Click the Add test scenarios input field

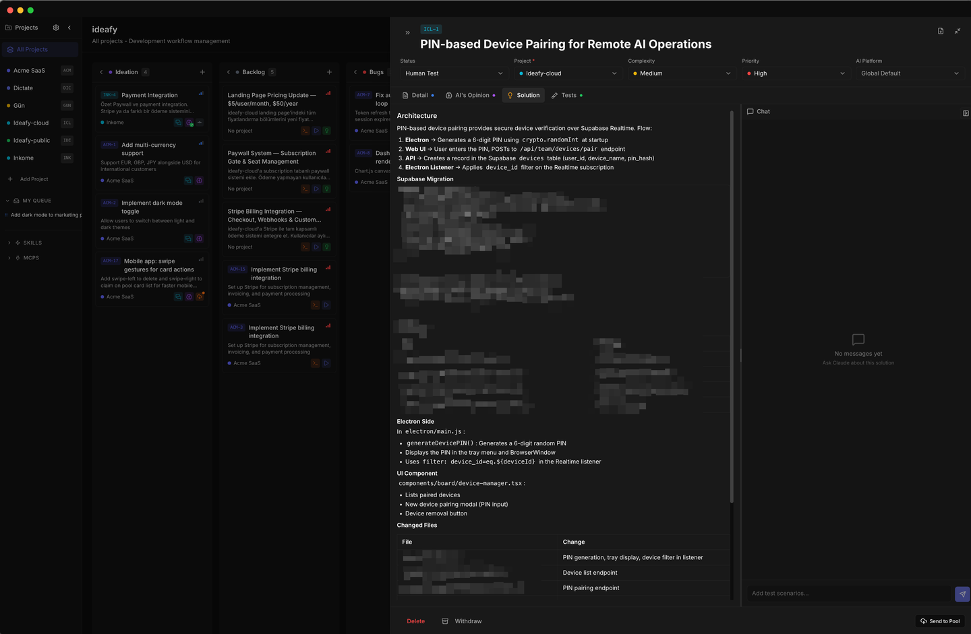pyautogui.click(x=848, y=594)
